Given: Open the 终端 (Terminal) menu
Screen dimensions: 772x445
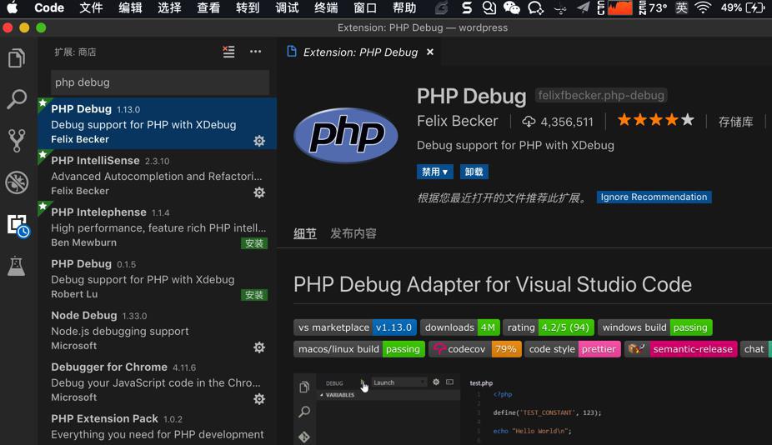Looking at the screenshot, I should pos(326,7).
